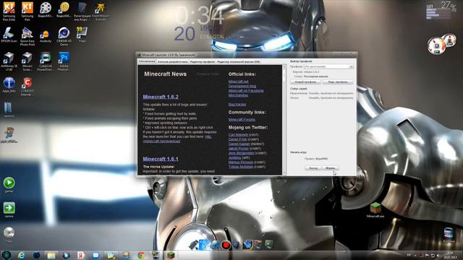This screenshot has height=260, width=463.
Task: Open the Minecraft 1.6.1 news heading link
Action: [x=161, y=159]
